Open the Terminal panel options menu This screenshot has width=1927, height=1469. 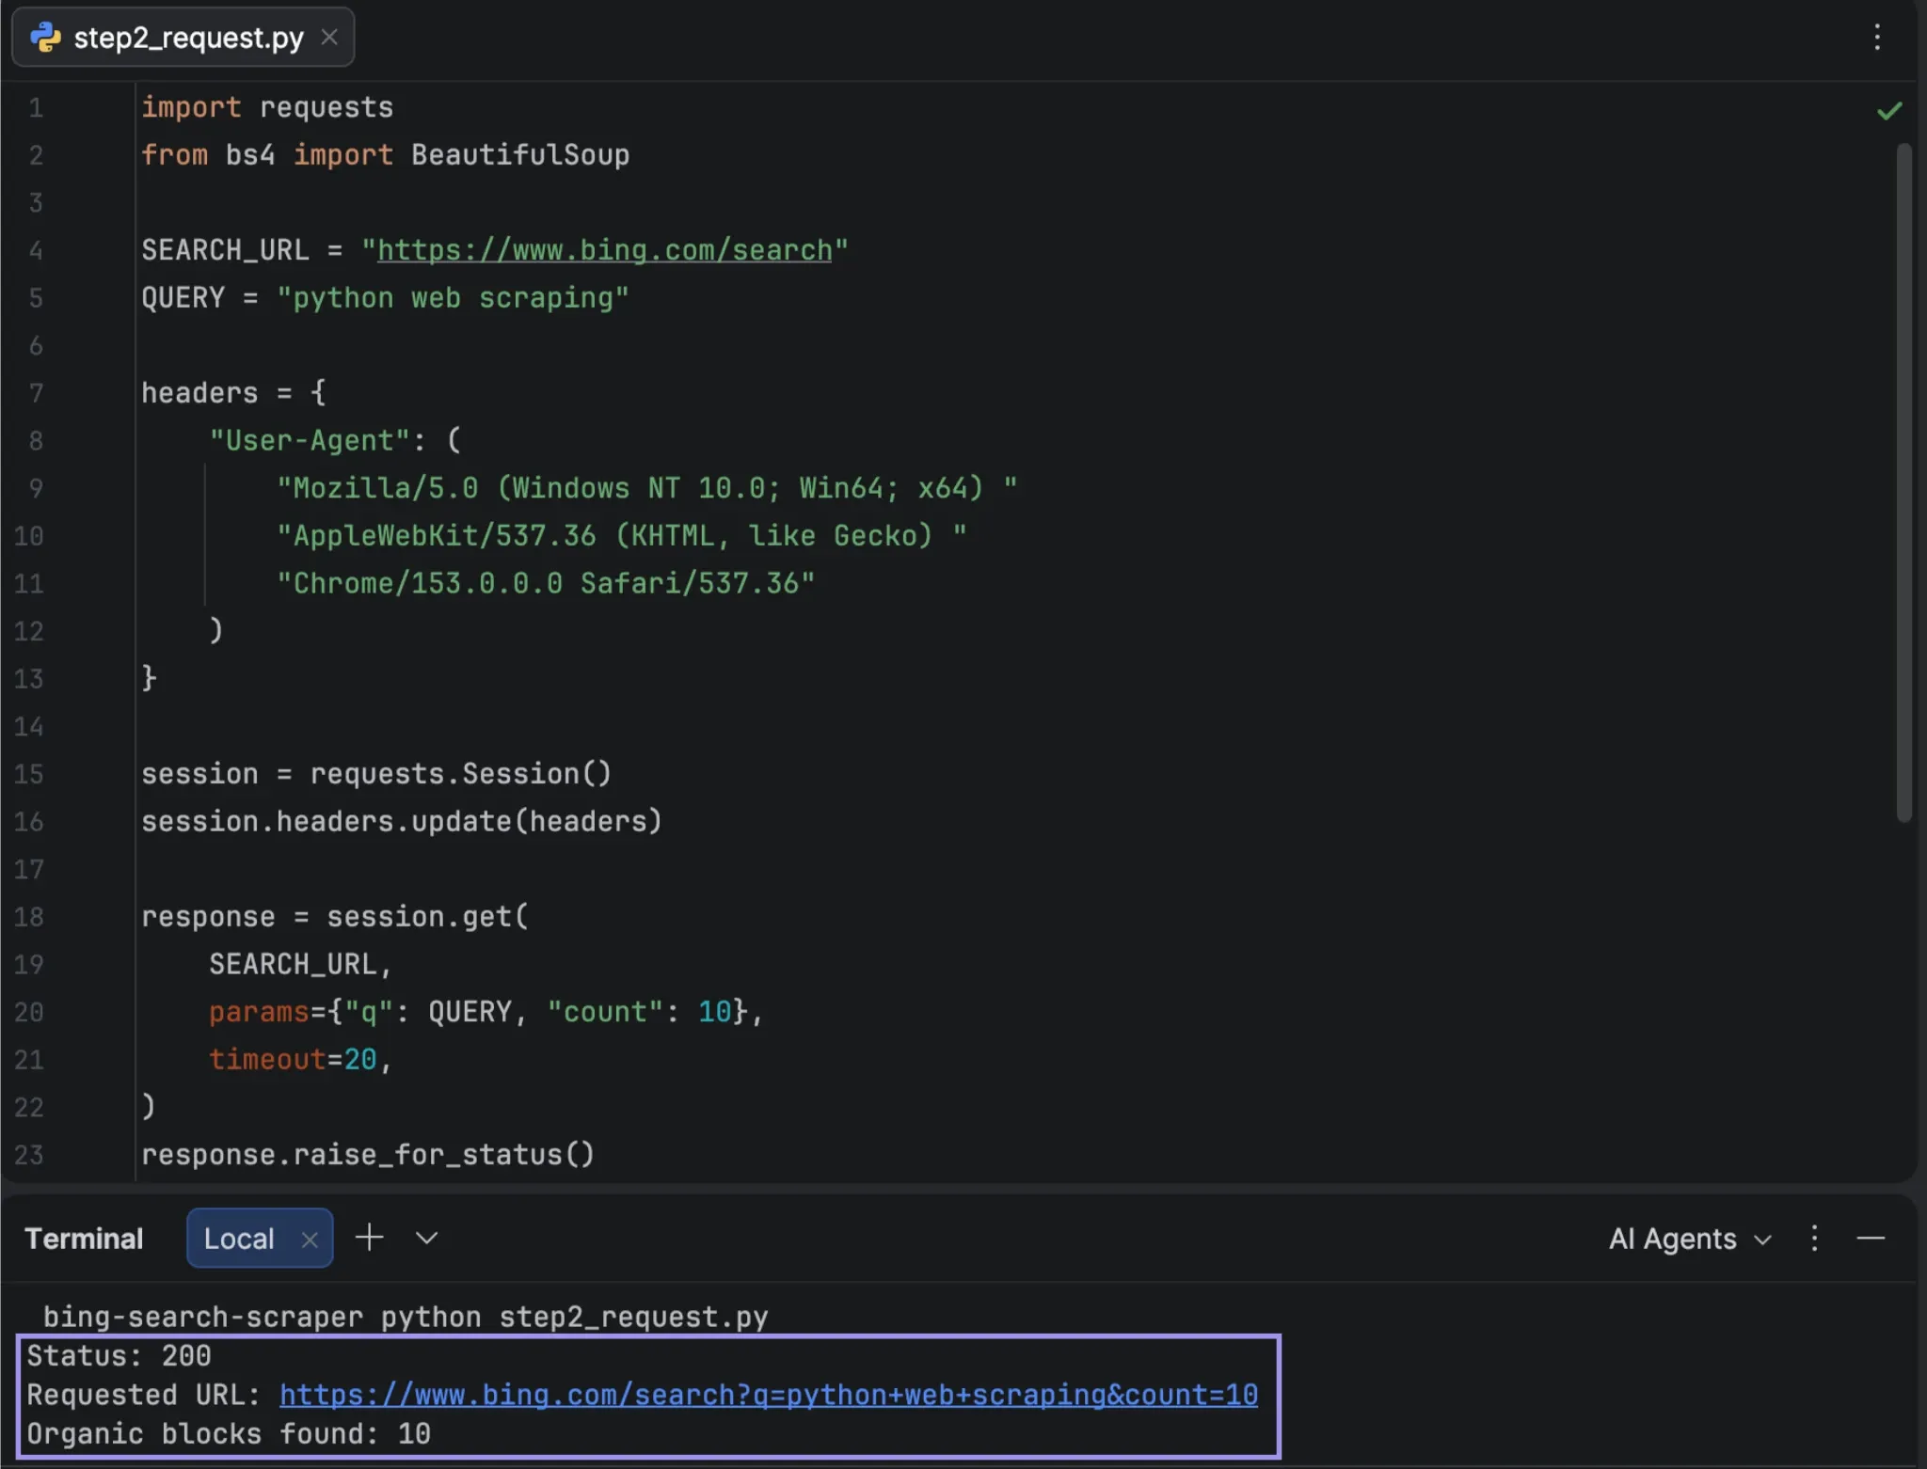(1815, 1239)
